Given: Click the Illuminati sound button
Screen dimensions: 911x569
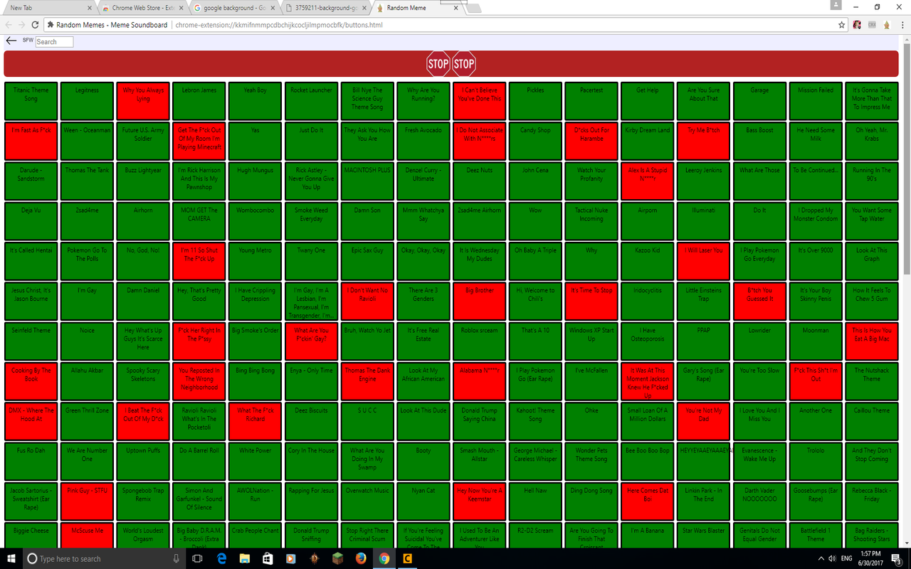Looking at the screenshot, I should 703,221.
